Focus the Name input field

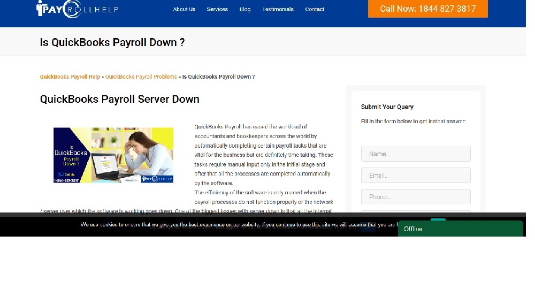point(416,154)
